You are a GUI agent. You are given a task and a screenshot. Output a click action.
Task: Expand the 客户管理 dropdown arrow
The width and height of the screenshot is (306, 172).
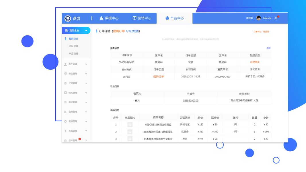point(86,64)
